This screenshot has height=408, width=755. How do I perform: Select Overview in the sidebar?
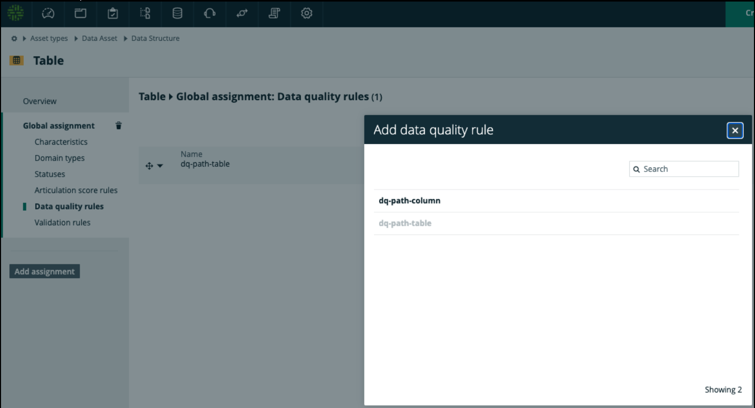(x=39, y=101)
